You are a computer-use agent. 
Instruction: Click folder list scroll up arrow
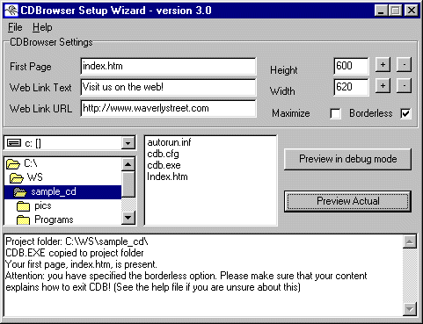(128, 164)
